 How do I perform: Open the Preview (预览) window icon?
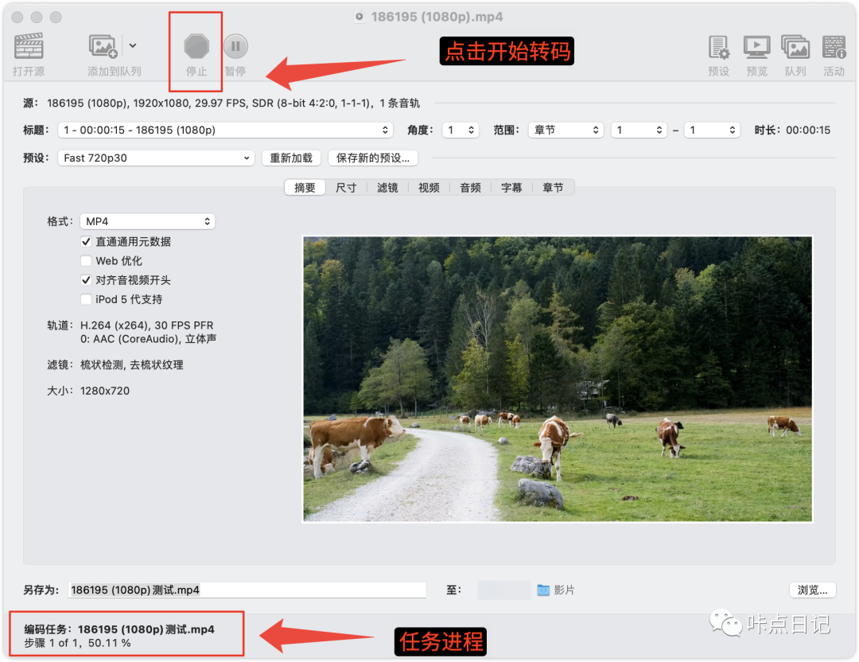(756, 48)
